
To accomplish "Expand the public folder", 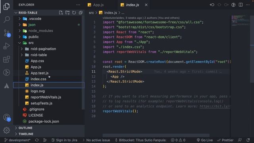I will [x=20, y=37].
